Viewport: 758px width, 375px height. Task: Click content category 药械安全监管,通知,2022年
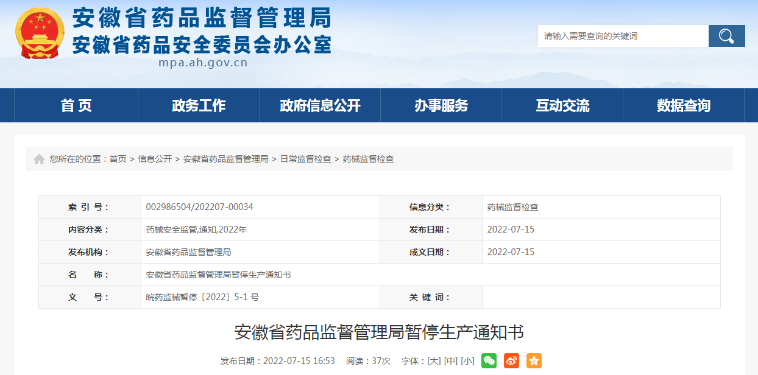click(x=196, y=230)
